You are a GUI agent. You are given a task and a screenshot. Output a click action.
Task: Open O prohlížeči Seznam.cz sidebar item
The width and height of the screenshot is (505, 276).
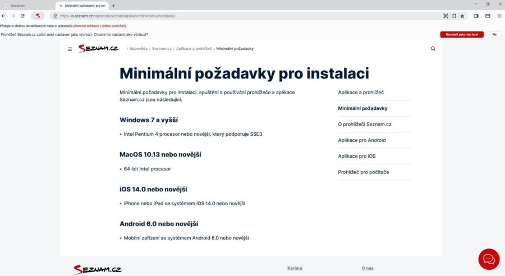365,125
